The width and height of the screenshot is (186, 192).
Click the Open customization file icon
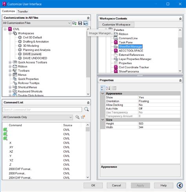coord(75,23)
